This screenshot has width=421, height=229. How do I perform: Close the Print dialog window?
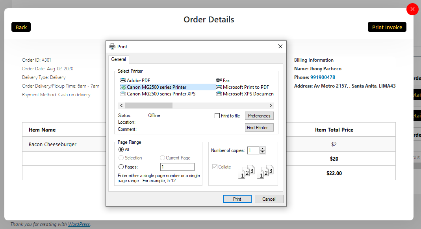point(280,46)
